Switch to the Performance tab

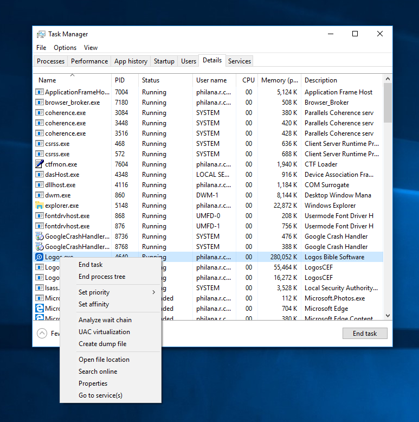(89, 61)
